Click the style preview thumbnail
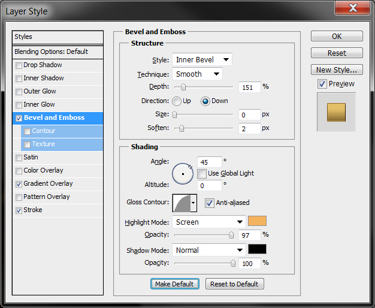Viewport: 375px width, 308px height. pos(336,111)
